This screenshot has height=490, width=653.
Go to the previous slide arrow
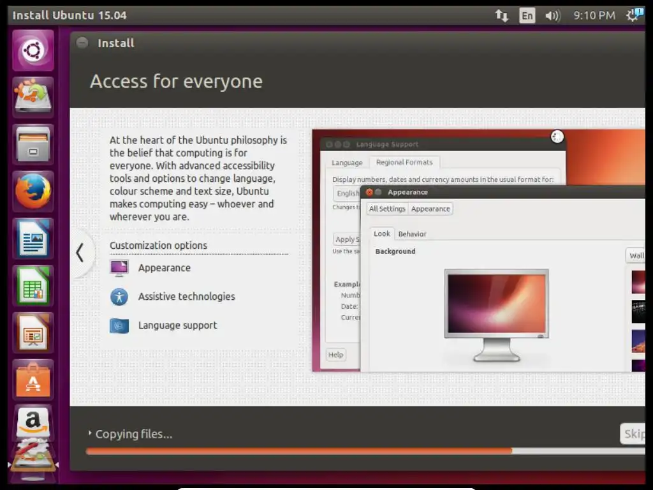[80, 253]
